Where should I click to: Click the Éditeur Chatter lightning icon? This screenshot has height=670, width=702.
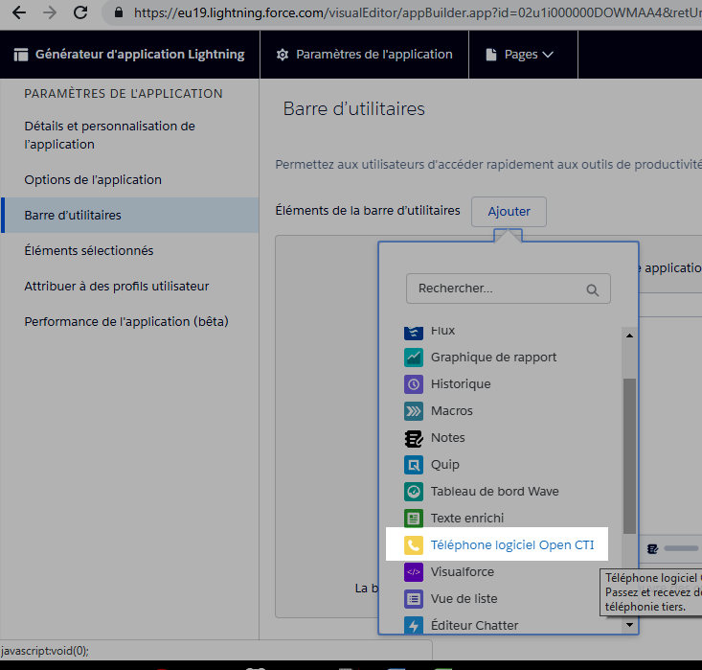[x=413, y=625]
